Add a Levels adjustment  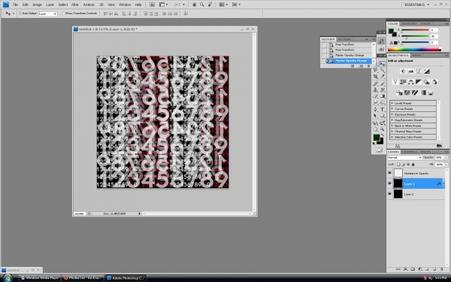pos(411,71)
